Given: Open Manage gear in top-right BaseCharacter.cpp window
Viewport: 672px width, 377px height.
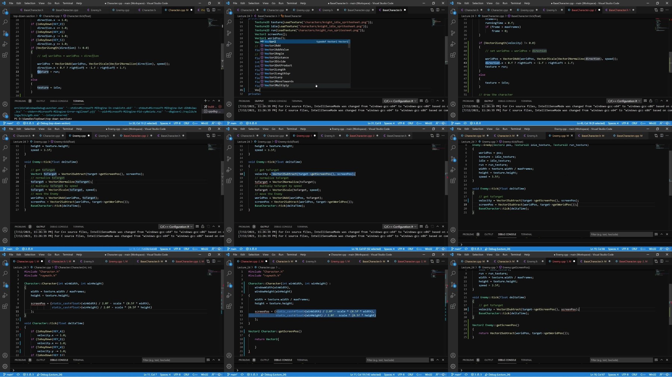Looking at the screenshot, I should pyautogui.click(x=453, y=115).
